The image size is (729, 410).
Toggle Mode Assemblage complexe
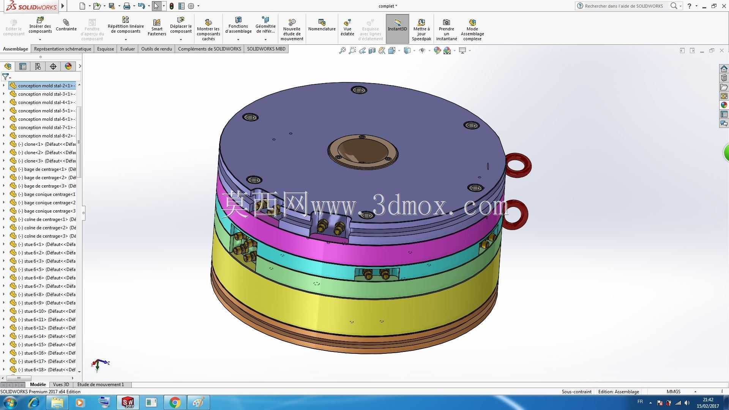coord(472,29)
